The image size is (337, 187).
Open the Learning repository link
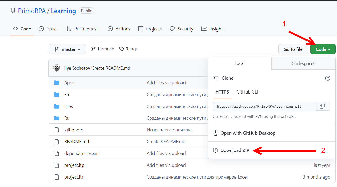pyautogui.click(x=63, y=11)
